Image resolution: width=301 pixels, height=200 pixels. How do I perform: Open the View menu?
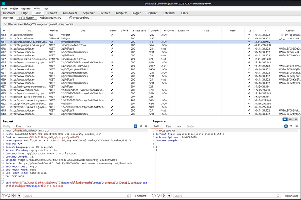coord(37,9)
